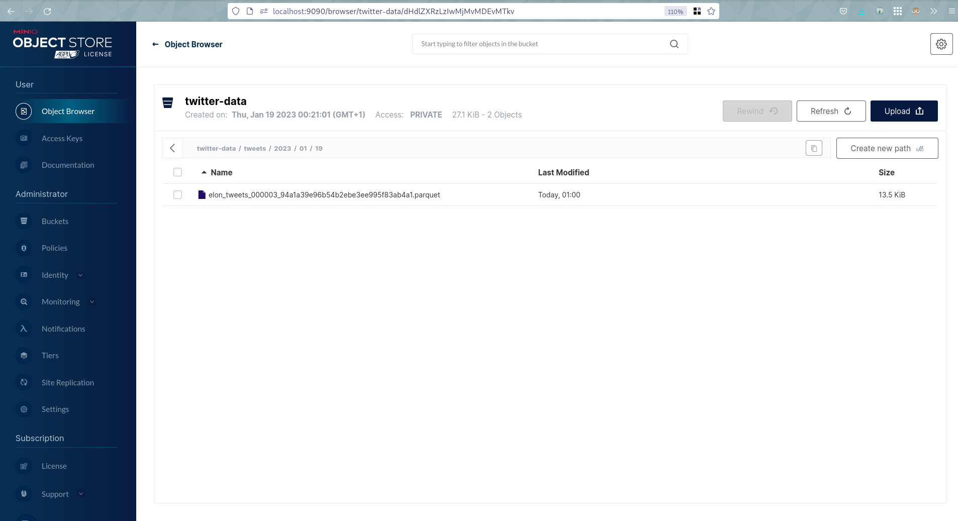Click the parquet file icon
Image resolution: width=958 pixels, height=521 pixels.
[x=202, y=194]
